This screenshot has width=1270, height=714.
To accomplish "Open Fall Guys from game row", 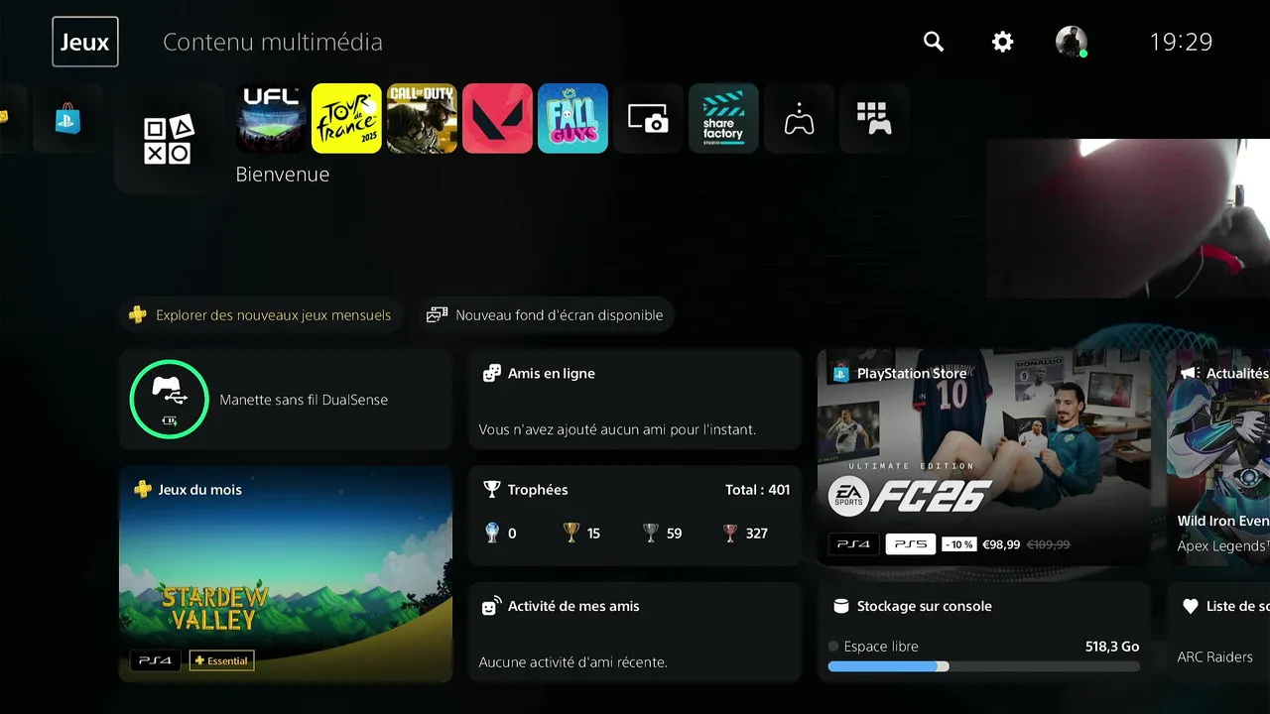I will (572, 119).
